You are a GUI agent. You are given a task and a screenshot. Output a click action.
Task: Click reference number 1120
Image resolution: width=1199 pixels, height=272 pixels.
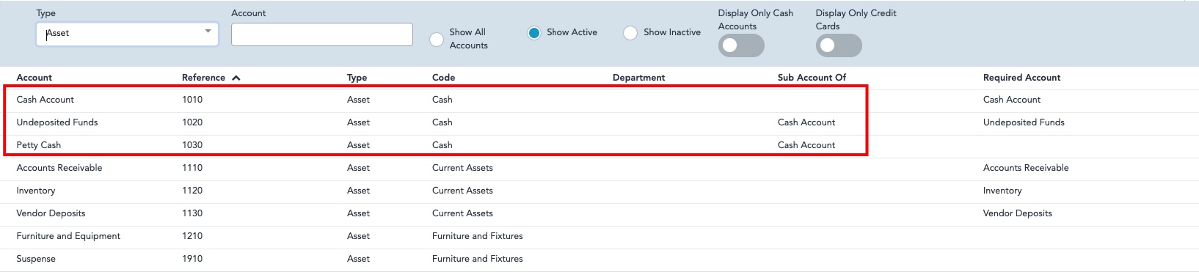192,191
